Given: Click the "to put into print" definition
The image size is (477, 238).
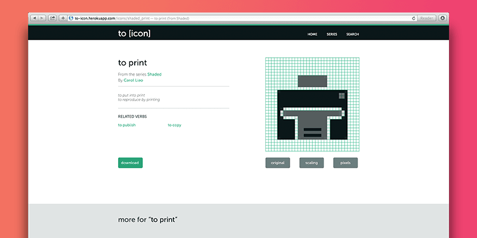Looking at the screenshot, I should [132, 95].
